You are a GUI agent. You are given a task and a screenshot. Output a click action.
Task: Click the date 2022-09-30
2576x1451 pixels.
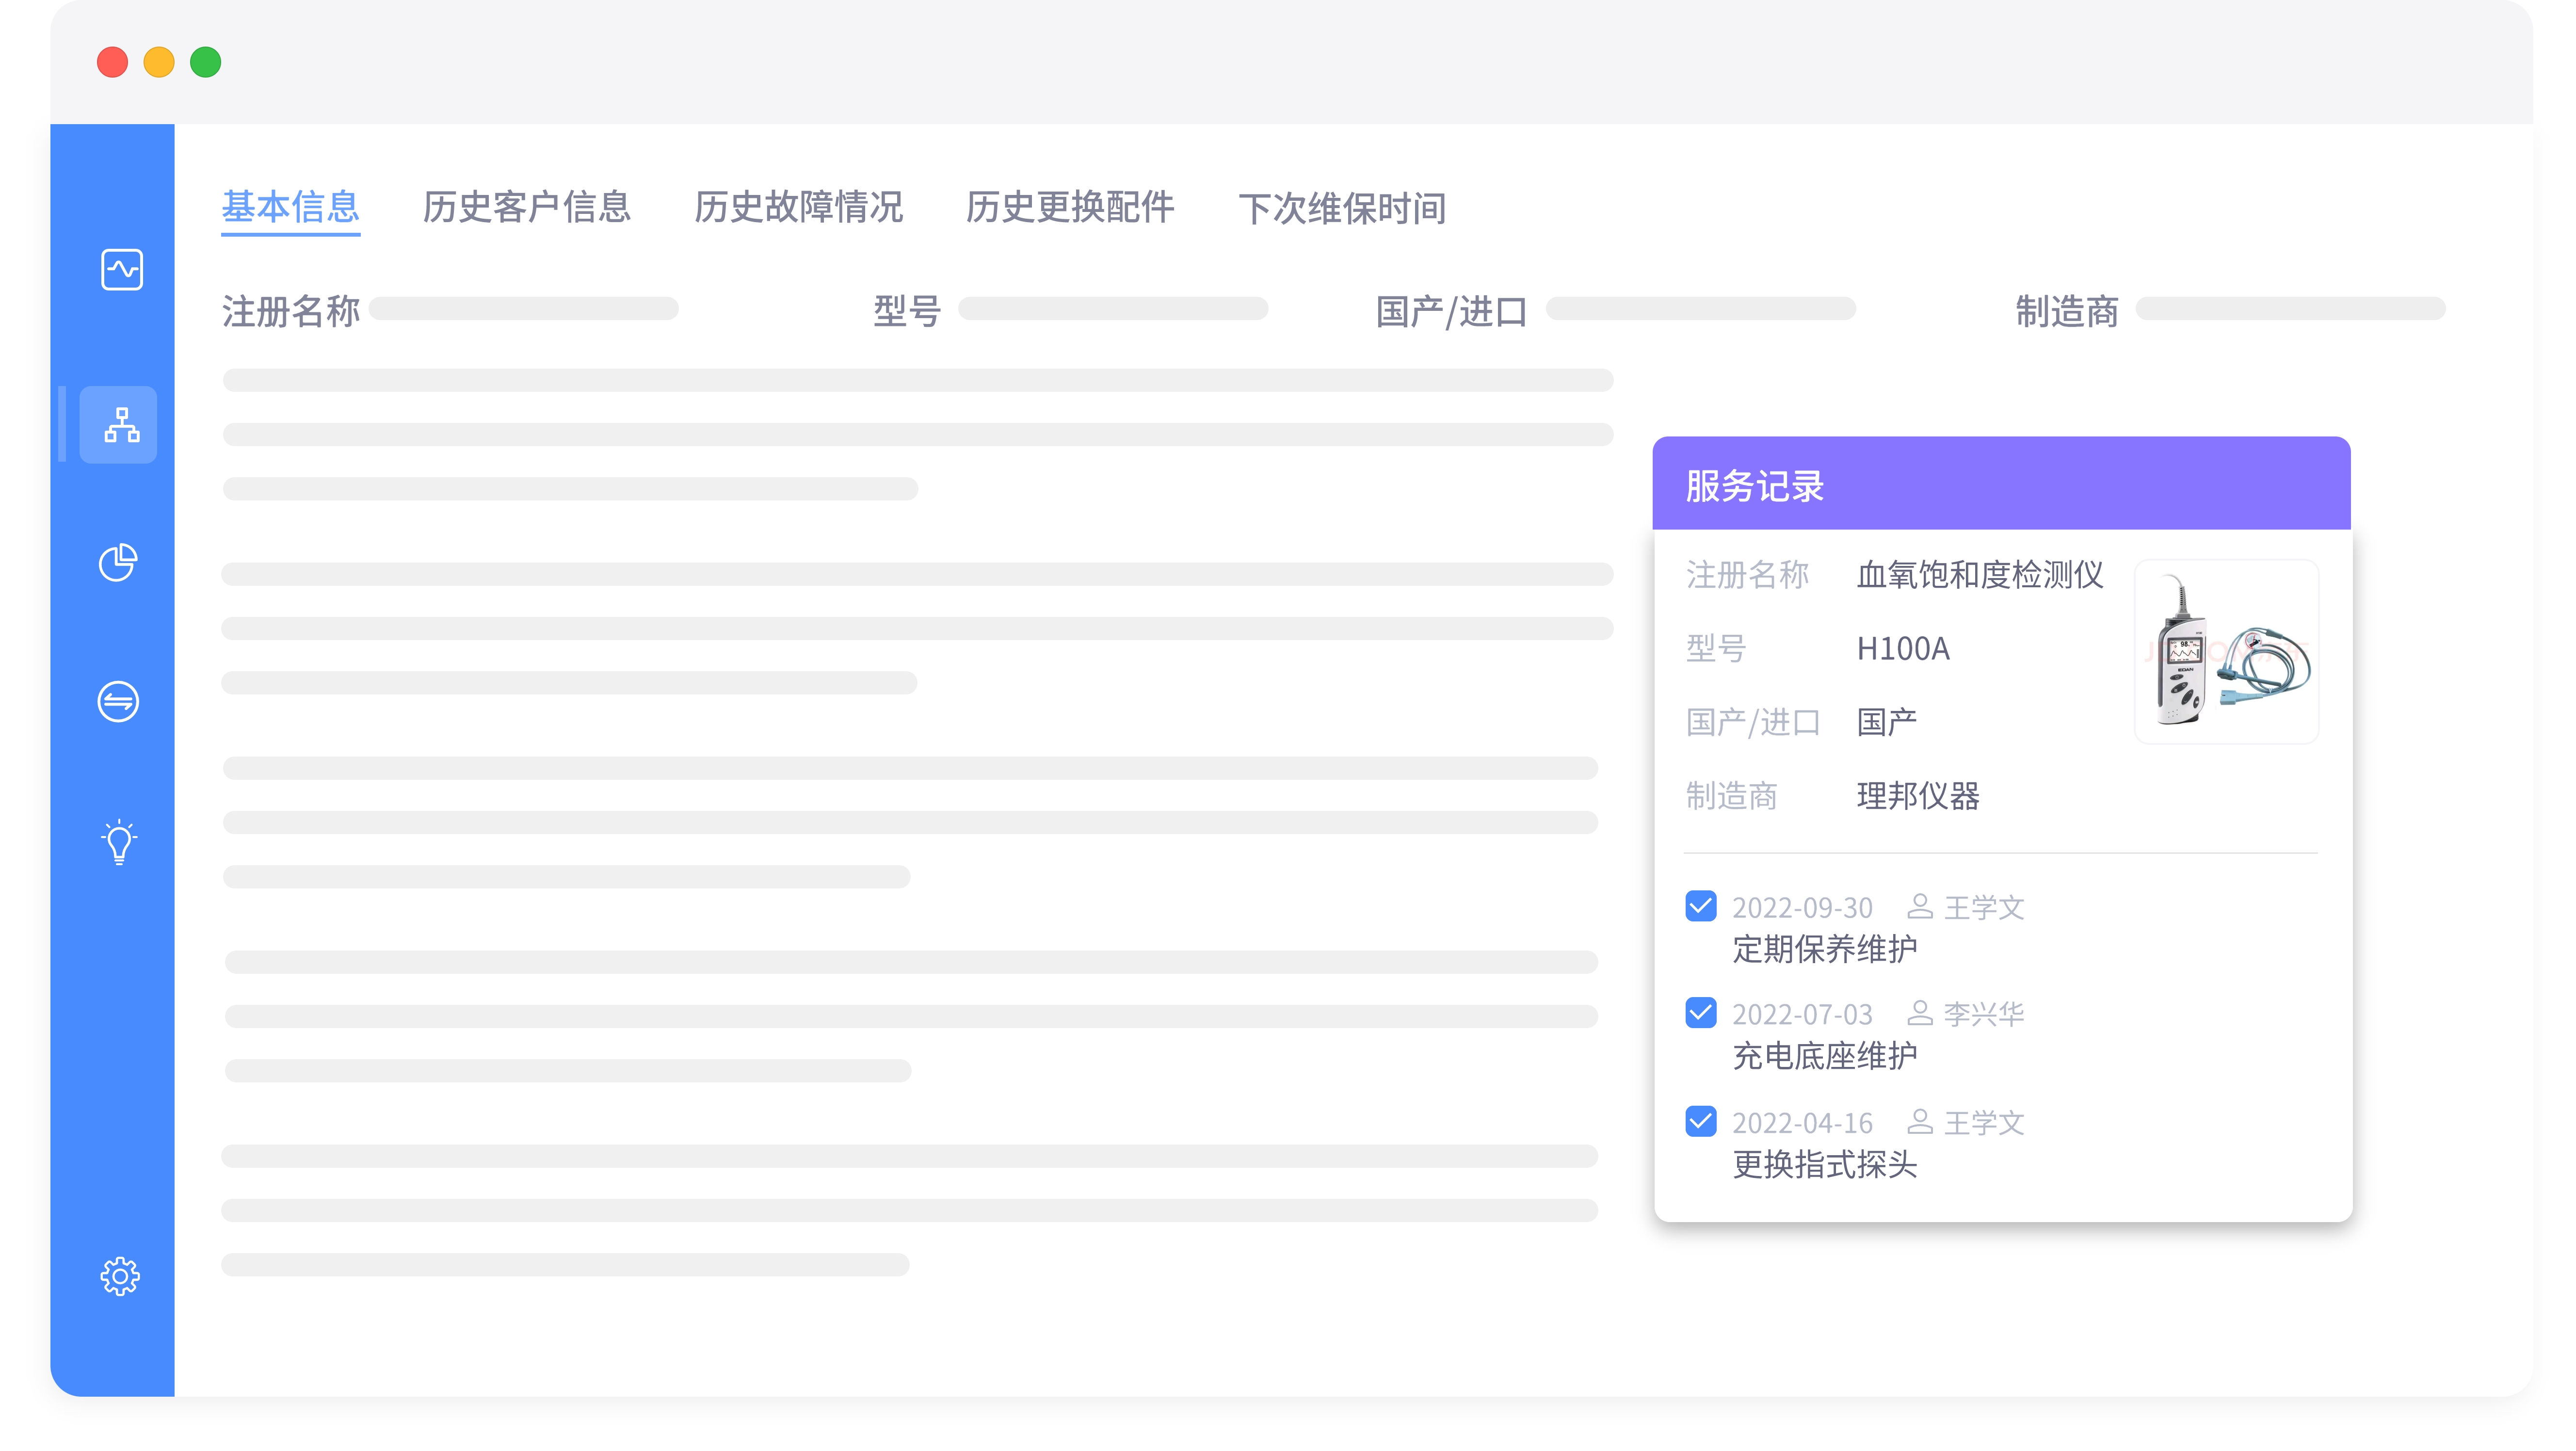1802,907
